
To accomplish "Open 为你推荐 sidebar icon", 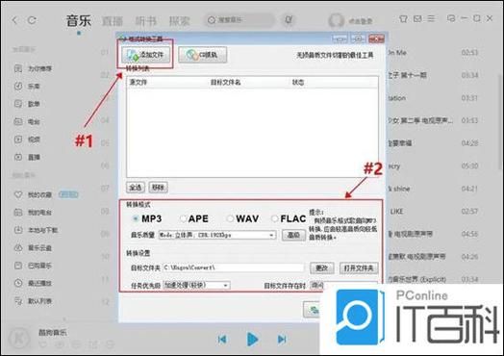I will [x=18, y=68].
